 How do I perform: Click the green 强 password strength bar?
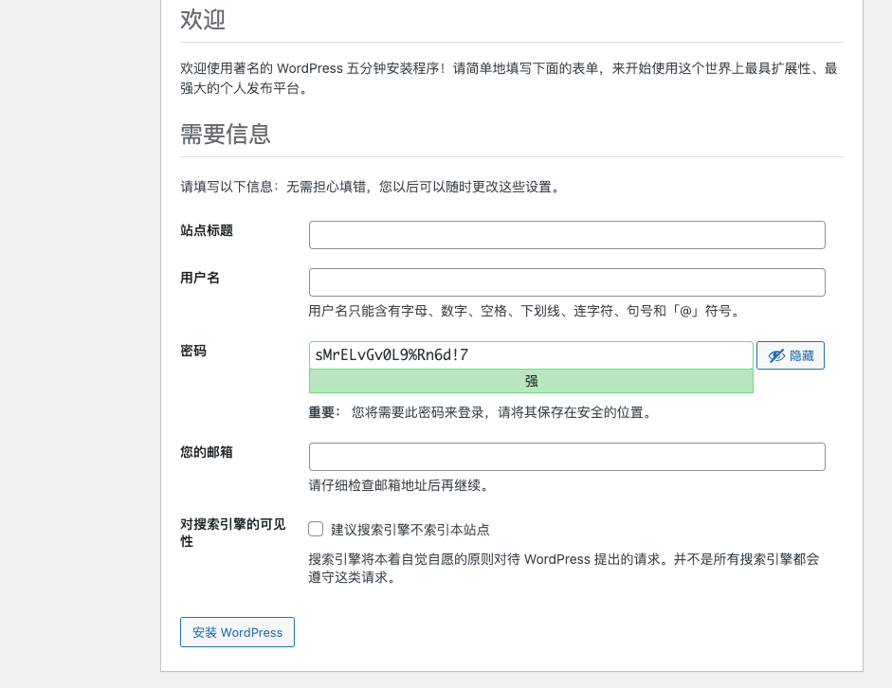point(531,381)
